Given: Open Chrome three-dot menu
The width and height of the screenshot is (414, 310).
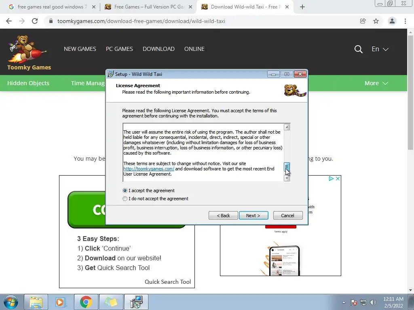Looking at the screenshot, I should click(405, 21).
